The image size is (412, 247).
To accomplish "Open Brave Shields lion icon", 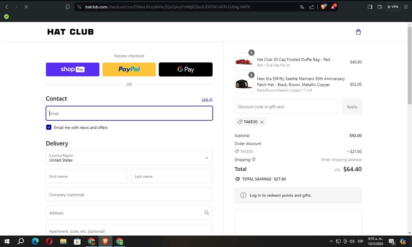I will point(323,7).
